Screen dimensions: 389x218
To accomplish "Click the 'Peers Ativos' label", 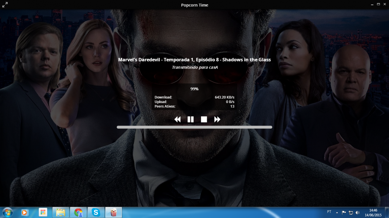I will (165, 106).
